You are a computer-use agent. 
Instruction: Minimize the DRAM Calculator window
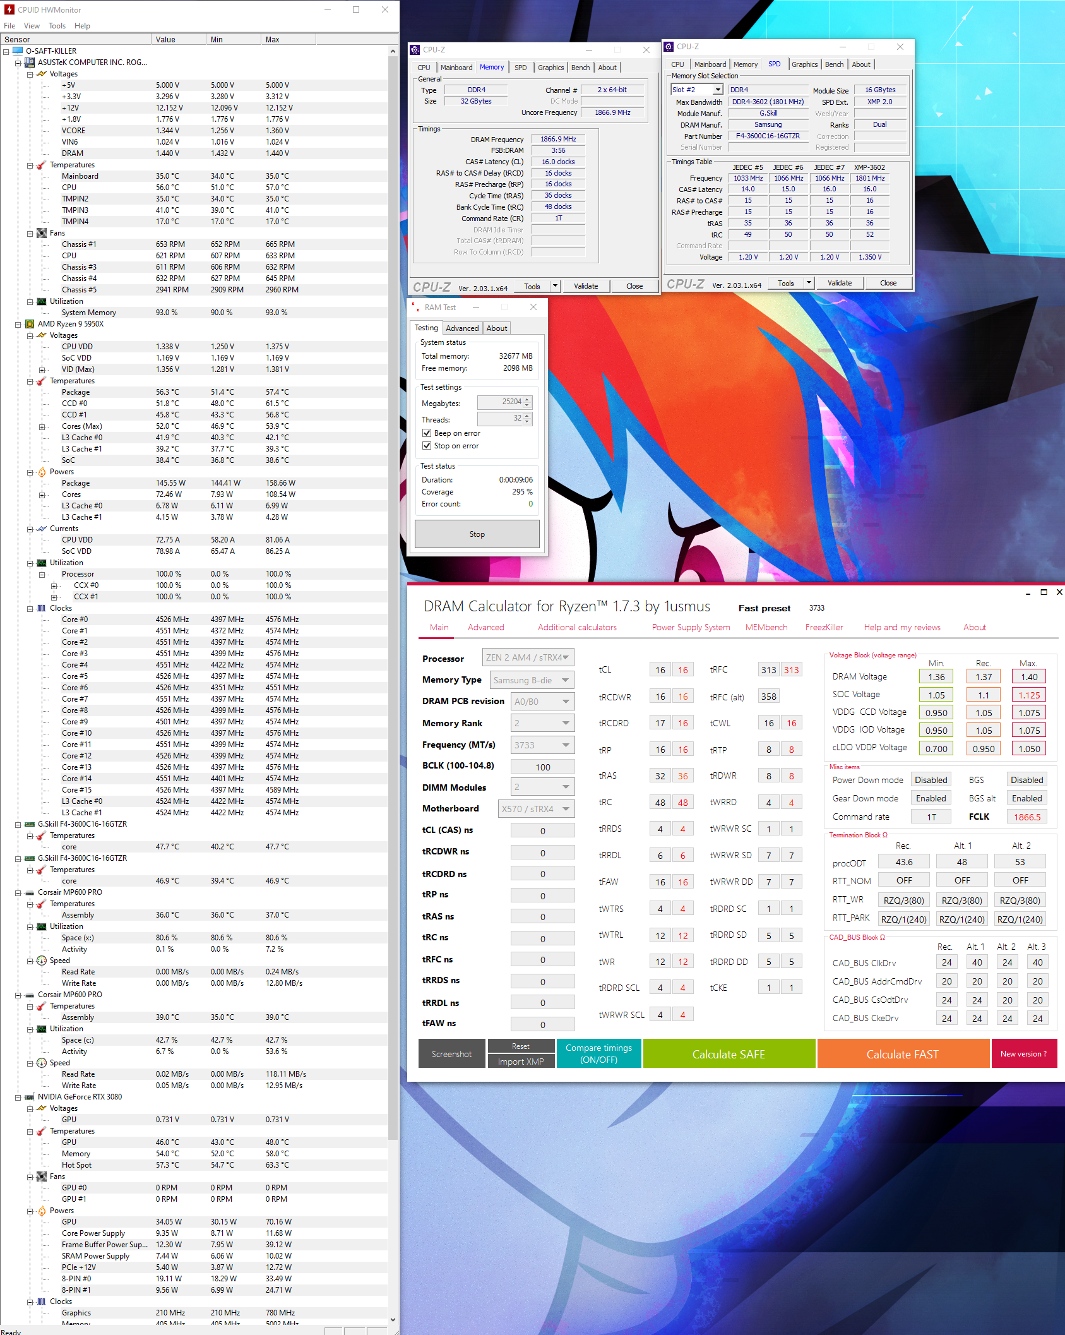pos(1028,592)
